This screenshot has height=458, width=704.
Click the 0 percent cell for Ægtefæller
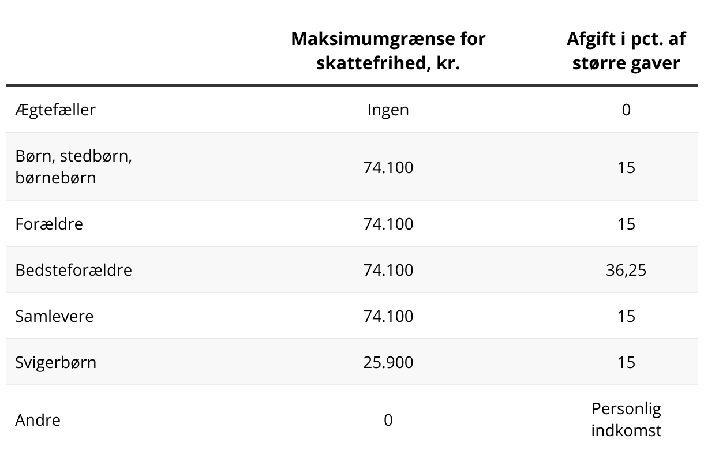pyautogui.click(x=626, y=110)
